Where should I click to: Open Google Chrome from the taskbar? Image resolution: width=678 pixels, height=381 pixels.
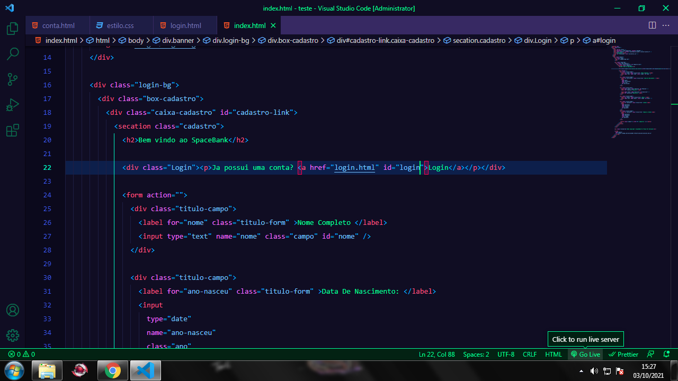(x=112, y=370)
